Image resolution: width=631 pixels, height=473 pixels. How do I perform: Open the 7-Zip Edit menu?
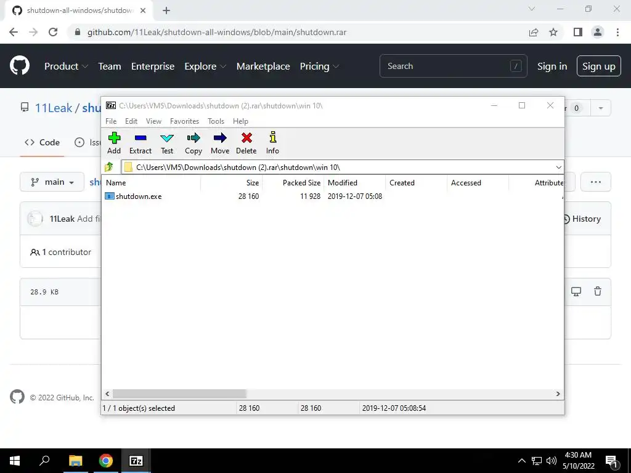click(x=131, y=121)
